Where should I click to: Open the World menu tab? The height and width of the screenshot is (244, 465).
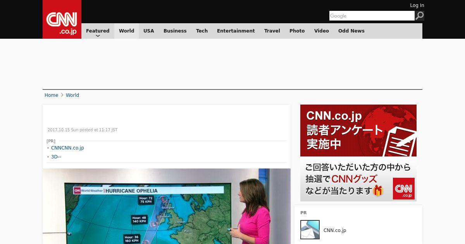pos(126,31)
